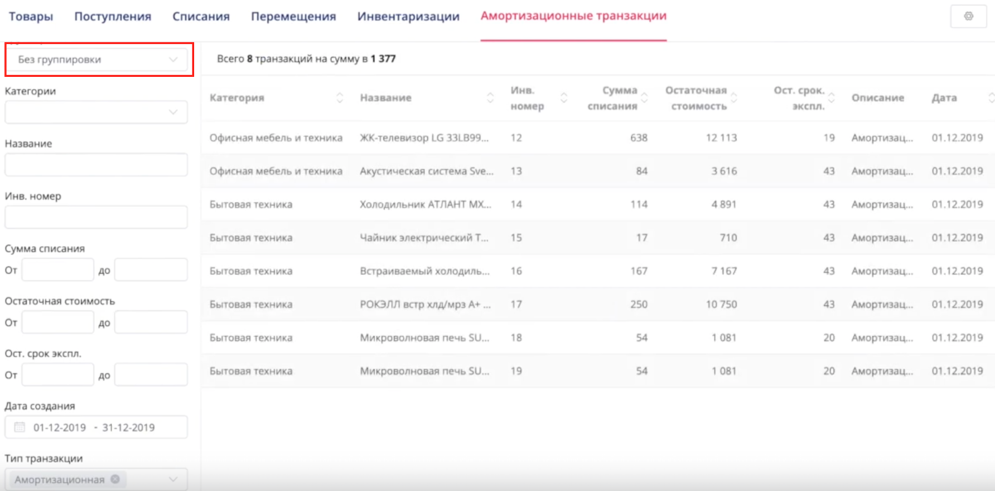Screen dimensions: 995x491
Task: Click the Остаточная стоимость От field
Action: 57,322
